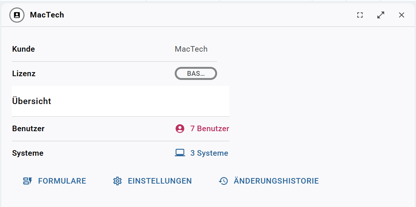416x207 pixels.
Task: Select the Benutzer row label
Action: [28, 129]
